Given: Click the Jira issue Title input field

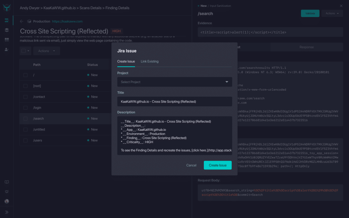Looking at the screenshot, I should (174, 102).
